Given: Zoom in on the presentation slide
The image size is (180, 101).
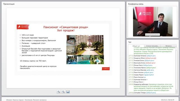Looking at the screenshot, I should [x=58, y=92].
